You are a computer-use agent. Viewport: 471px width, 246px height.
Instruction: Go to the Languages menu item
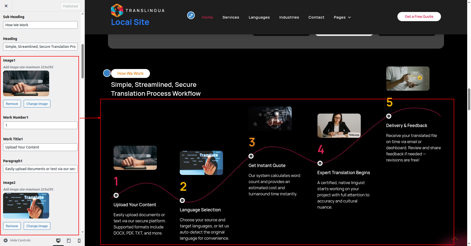[x=259, y=17]
